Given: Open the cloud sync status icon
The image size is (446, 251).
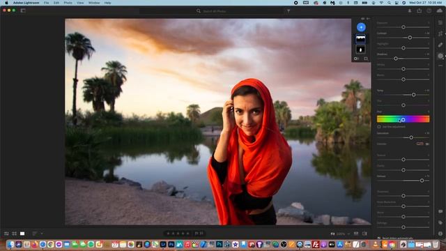Looking at the screenshot, I should [x=440, y=11].
